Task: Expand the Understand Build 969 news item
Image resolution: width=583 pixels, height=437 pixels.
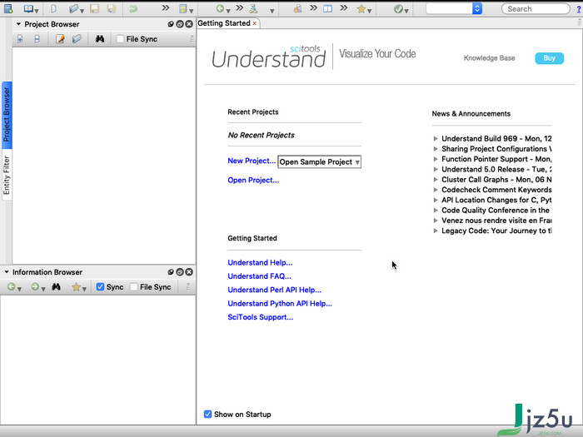Action: coord(436,139)
